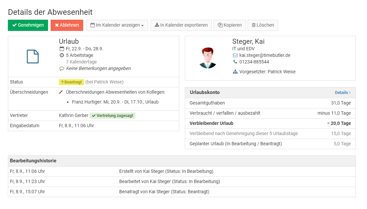Duplicate the absence using Kopieren
The image size is (367, 209).
point(230,25)
